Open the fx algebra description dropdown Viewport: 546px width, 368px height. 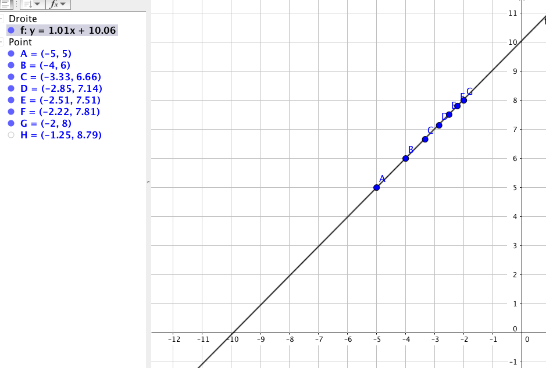pos(58,5)
